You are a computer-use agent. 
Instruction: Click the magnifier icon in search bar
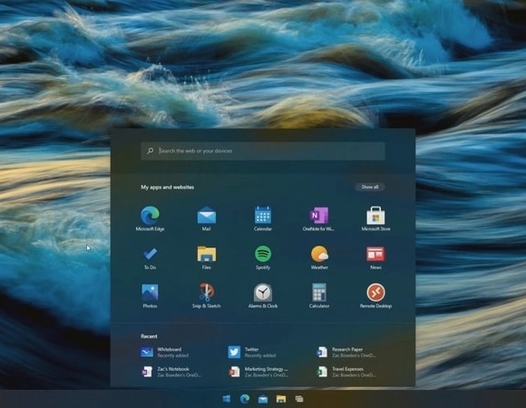(150, 151)
